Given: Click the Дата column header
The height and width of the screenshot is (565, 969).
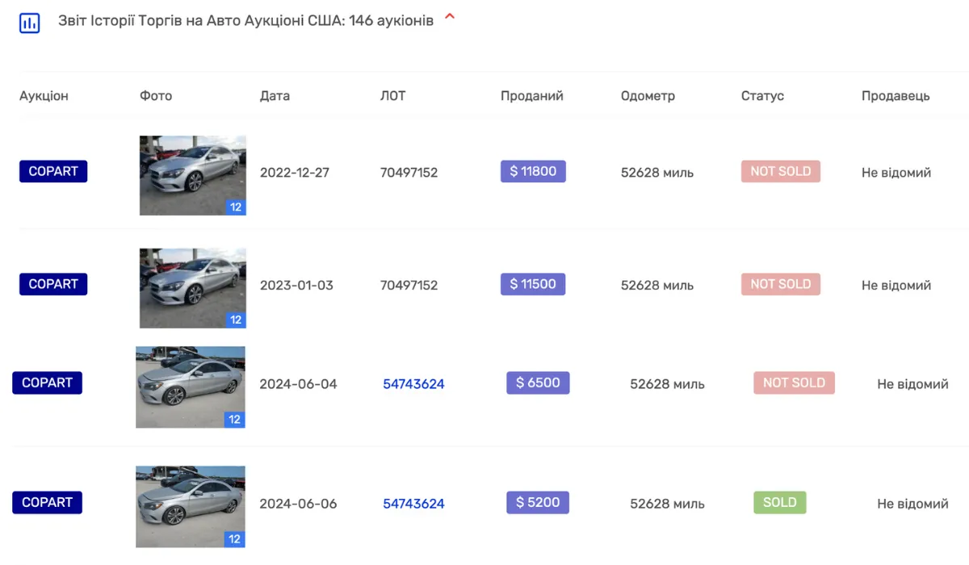Looking at the screenshot, I should pos(275,96).
